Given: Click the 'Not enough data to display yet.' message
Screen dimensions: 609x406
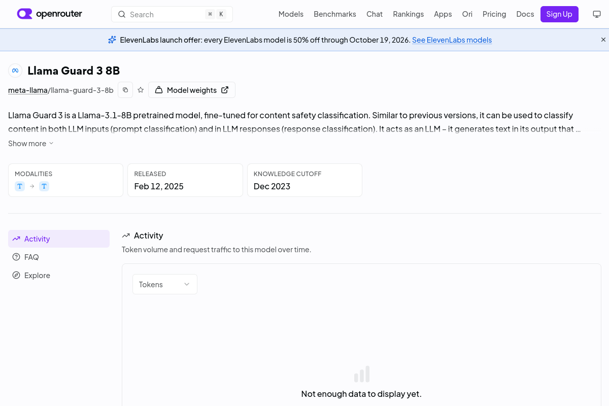Looking at the screenshot, I should [361, 394].
